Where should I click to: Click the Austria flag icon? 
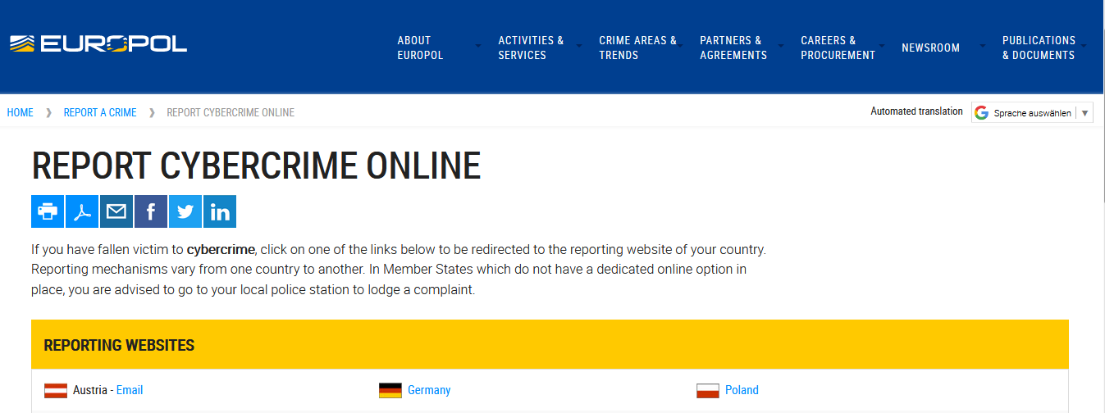(x=56, y=390)
